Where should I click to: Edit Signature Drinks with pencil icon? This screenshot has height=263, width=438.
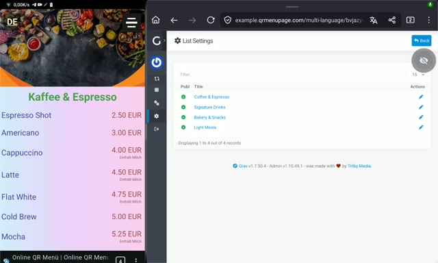[x=421, y=107]
